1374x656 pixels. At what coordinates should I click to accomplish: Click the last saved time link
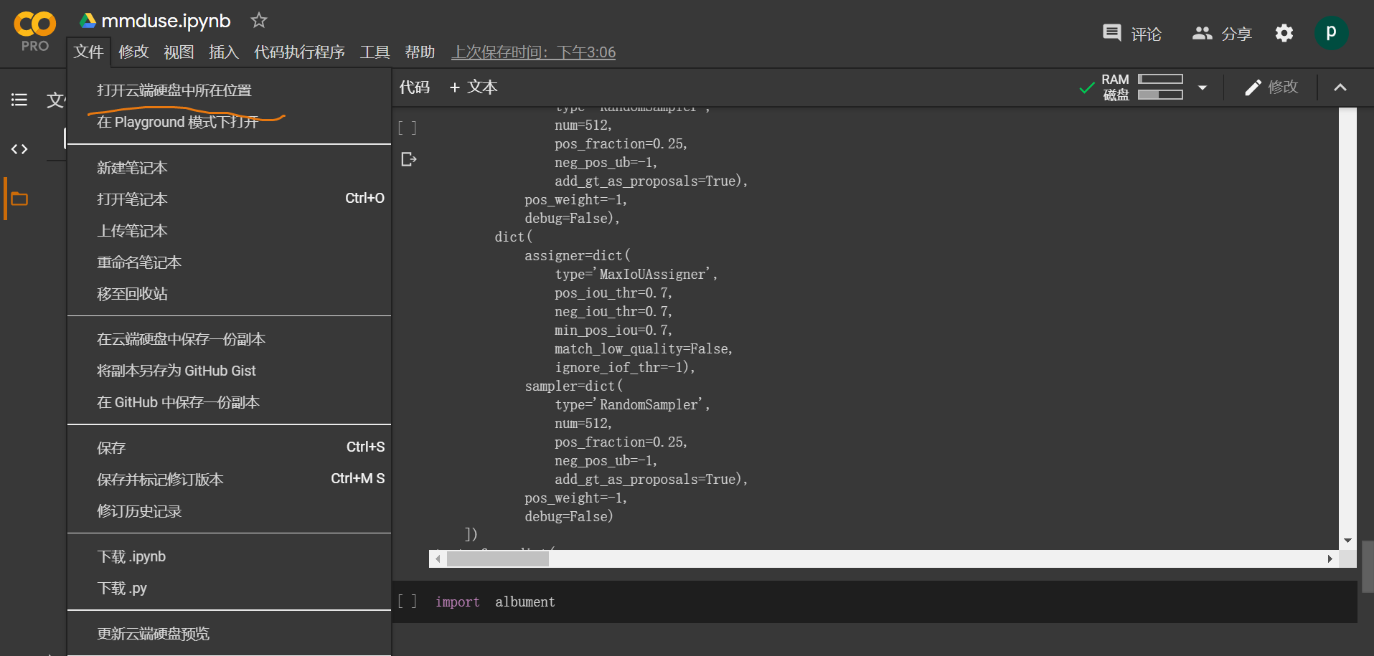point(533,52)
